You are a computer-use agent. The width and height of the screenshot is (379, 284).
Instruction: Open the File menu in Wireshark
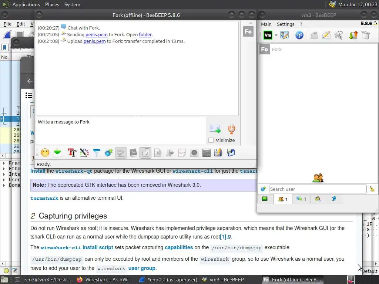[x=7, y=24]
